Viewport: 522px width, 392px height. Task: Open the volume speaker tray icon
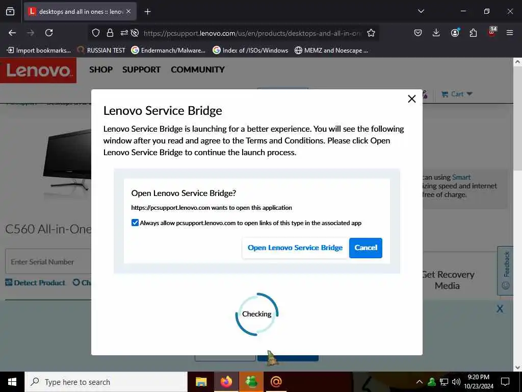click(456, 382)
